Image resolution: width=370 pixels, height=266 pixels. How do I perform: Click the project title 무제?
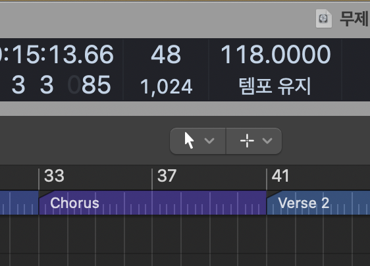[x=355, y=19]
